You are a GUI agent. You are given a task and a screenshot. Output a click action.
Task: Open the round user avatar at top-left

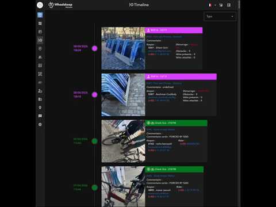click(x=40, y=5)
